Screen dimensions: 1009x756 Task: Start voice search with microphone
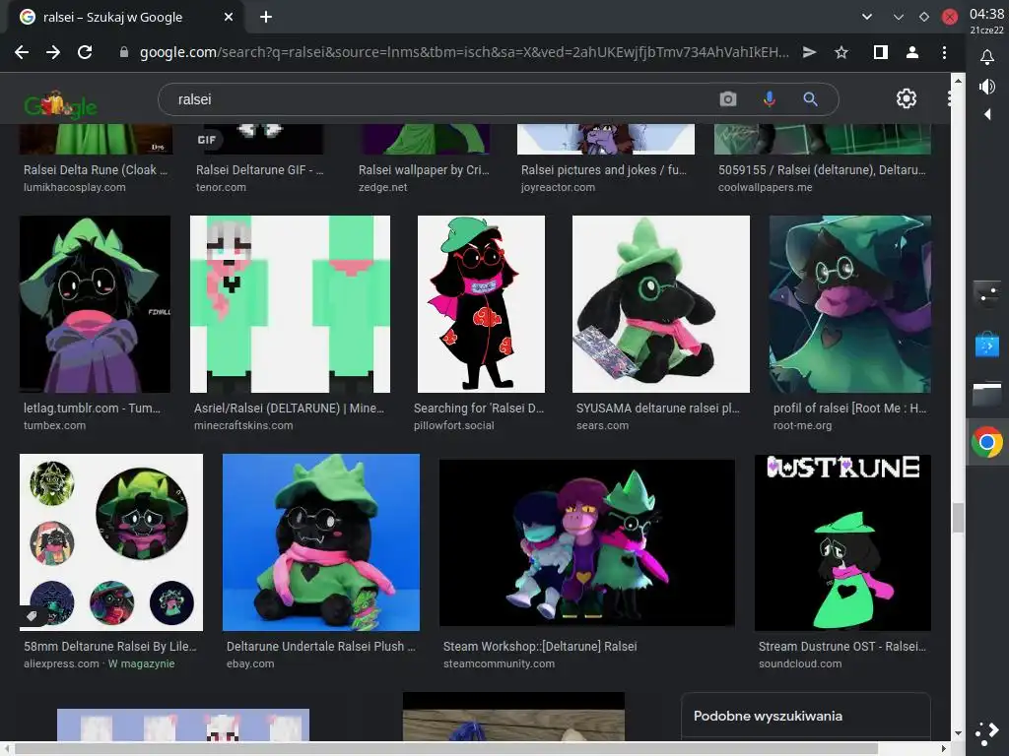[769, 99]
